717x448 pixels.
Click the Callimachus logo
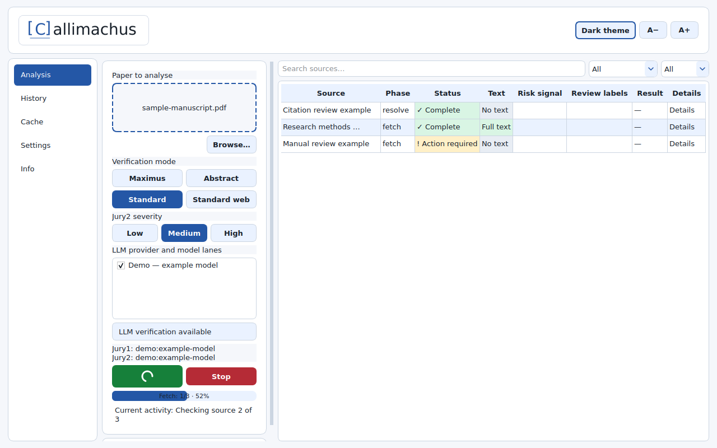coord(83,30)
